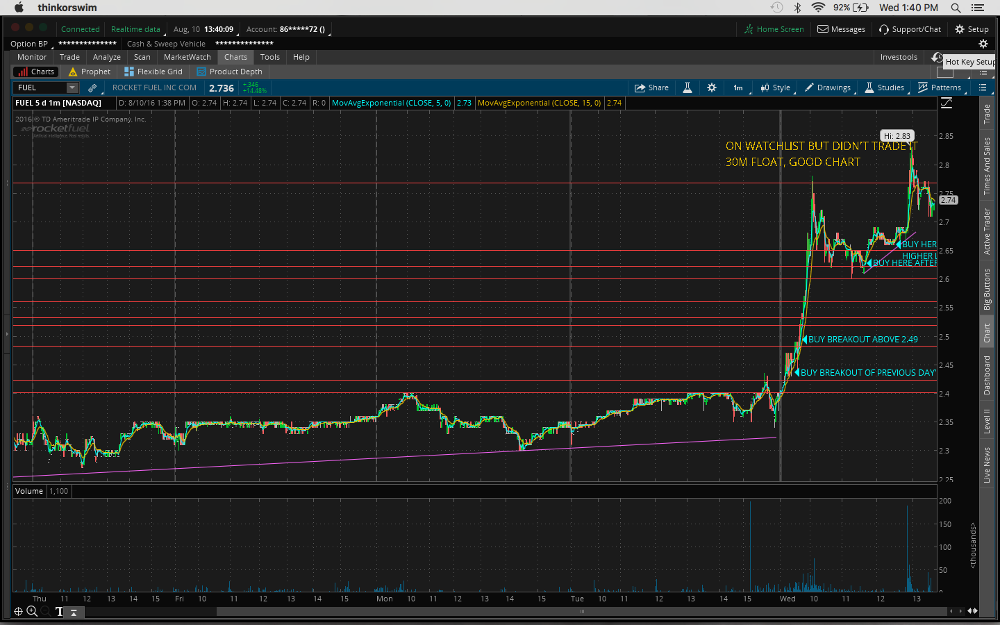Toggle the Level II side panel
The height and width of the screenshot is (625, 1000).
[987, 421]
